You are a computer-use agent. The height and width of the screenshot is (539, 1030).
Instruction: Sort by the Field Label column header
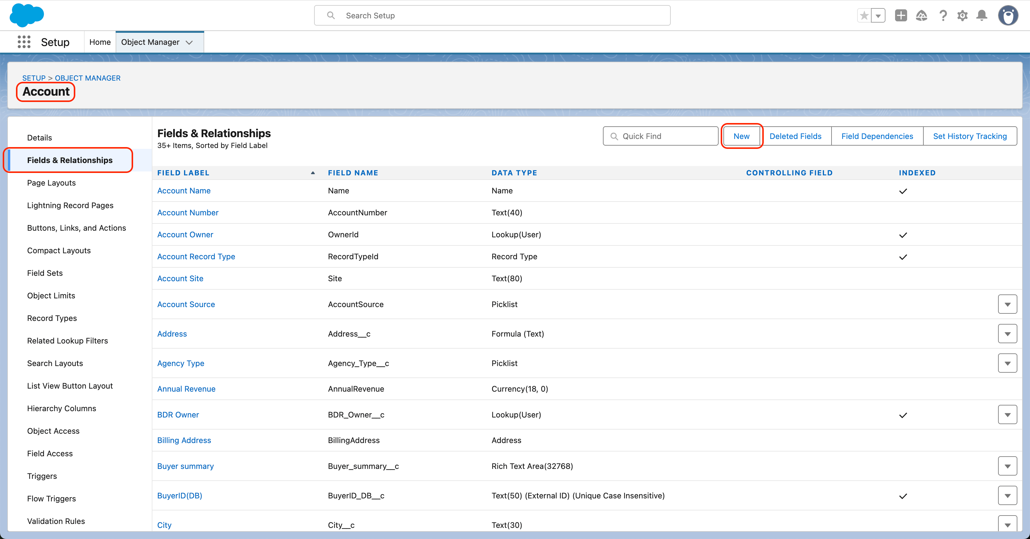(x=183, y=173)
